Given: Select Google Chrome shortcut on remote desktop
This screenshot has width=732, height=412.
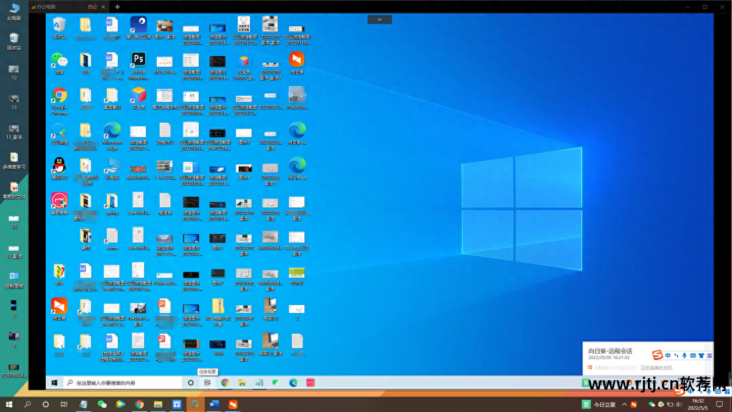Looking at the screenshot, I should (x=59, y=101).
